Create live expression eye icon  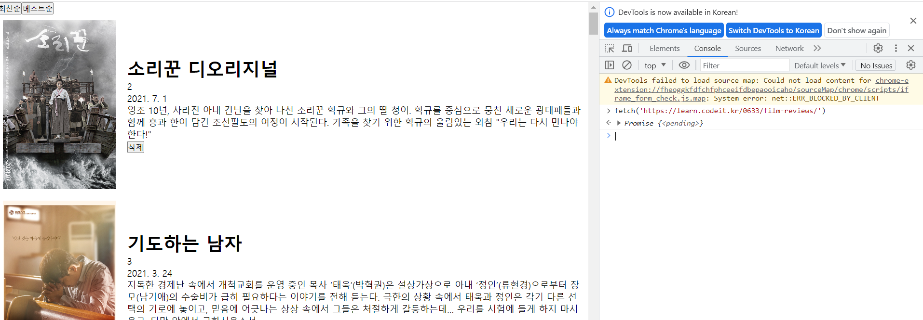click(x=684, y=65)
